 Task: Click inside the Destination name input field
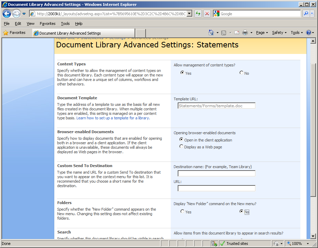click(216, 173)
